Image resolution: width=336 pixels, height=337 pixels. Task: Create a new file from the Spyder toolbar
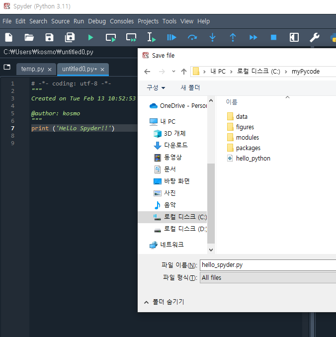(x=9, y=37)
